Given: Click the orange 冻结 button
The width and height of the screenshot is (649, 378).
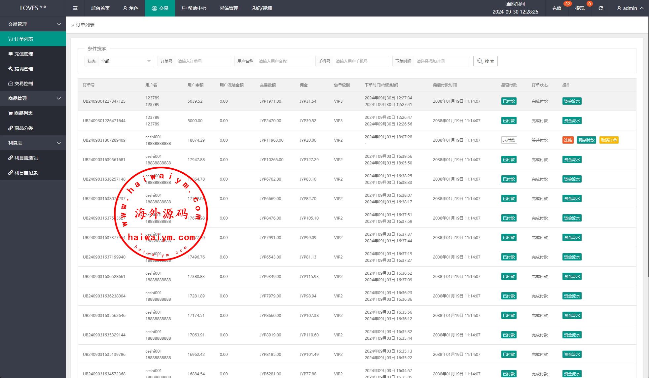Looking at the screenshot, I should (x=568, y=140).
